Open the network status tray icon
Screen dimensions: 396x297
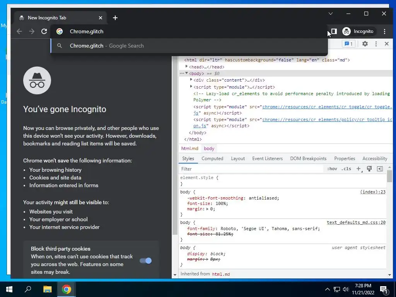[x=337, y=289]
